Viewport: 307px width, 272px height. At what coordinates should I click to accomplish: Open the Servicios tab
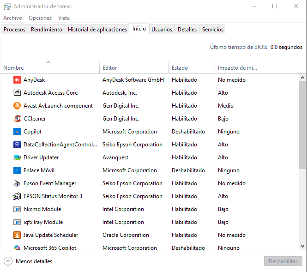pyautogui.click(x=213, y=30)
